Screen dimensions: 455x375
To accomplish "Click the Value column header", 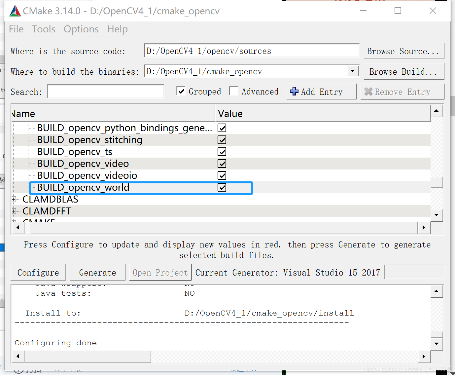I will tap(323, 114).
